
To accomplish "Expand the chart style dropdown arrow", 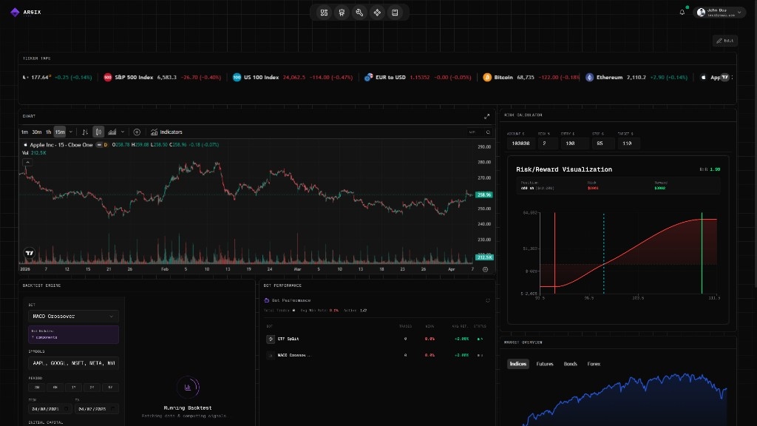I will click(x=123, y=132).
